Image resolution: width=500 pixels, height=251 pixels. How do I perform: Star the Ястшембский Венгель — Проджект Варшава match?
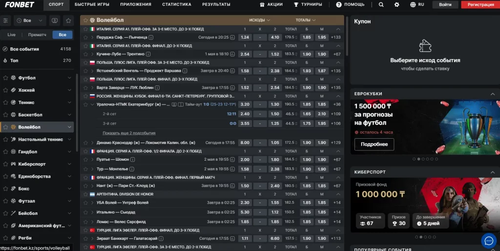point(85,71)
